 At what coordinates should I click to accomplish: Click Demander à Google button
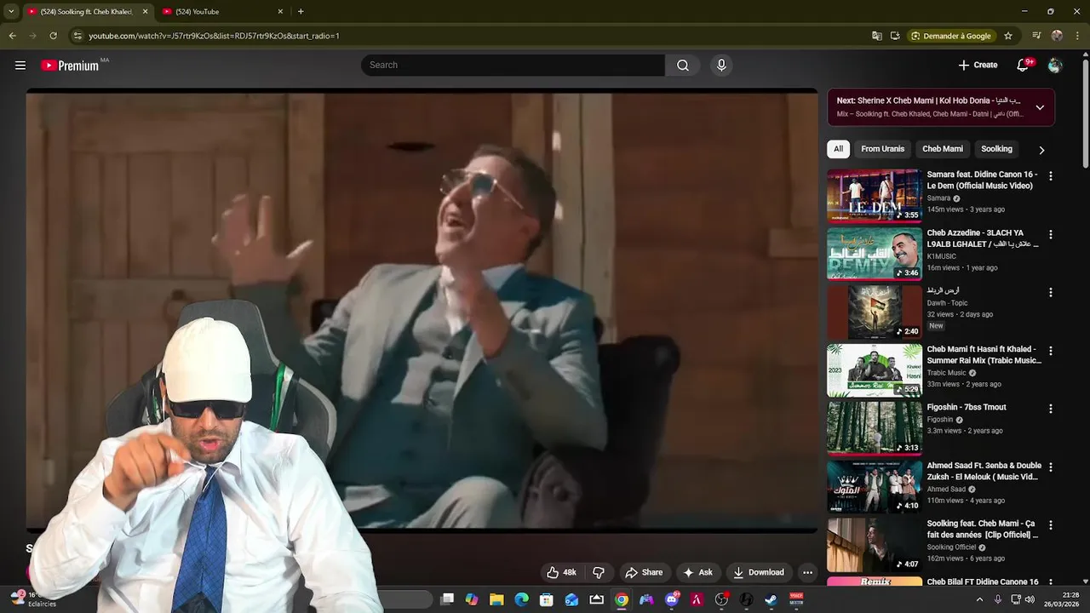(x=950, y=36)
